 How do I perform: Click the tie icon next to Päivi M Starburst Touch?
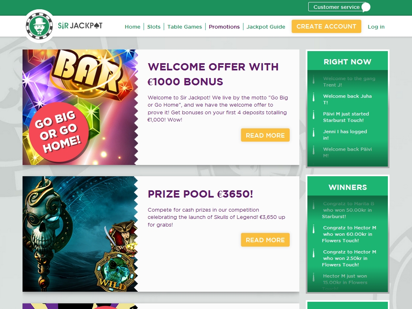click(x=313, y=115)
